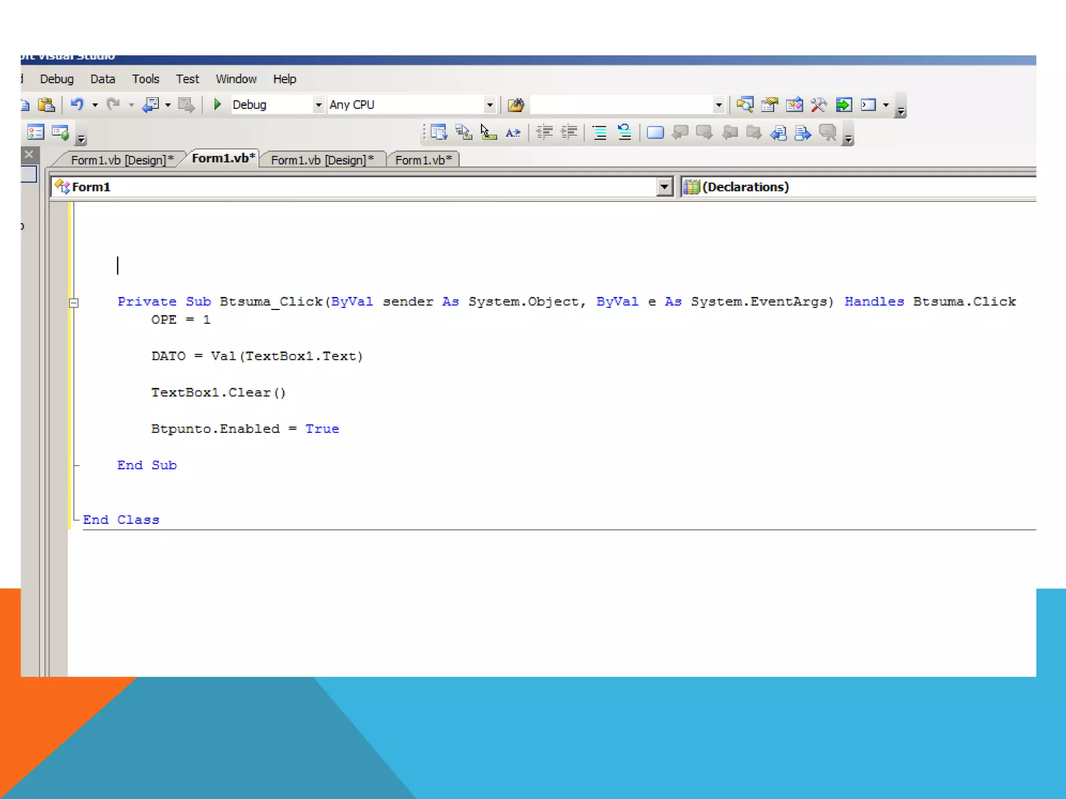Collapse the Btsuma_Click sub outline
The width and height of the screenshot is (1066, 799).
point(74,303)
